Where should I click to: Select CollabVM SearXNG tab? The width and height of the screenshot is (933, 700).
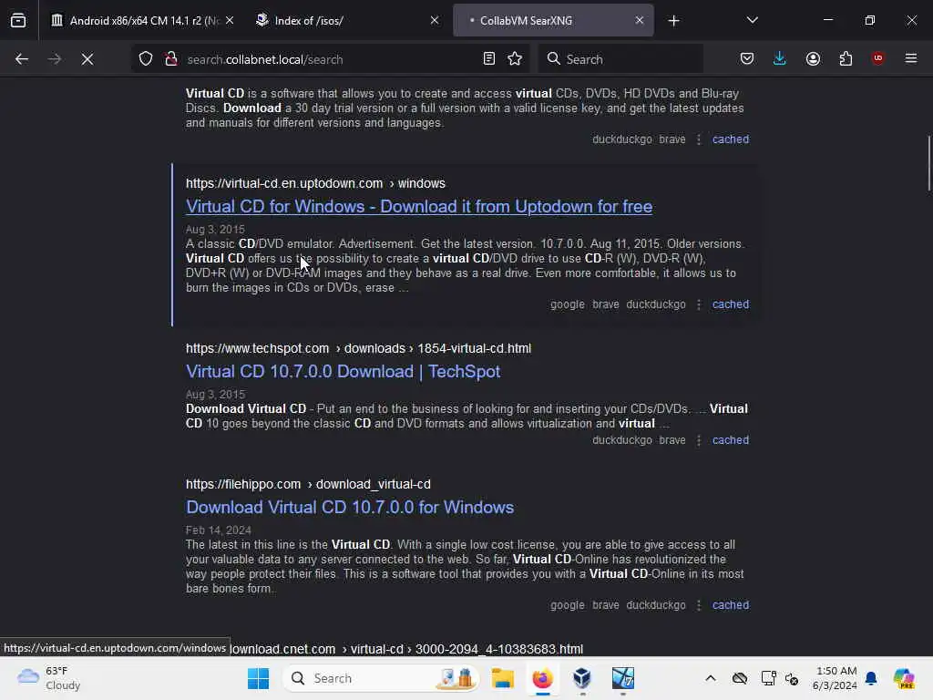point(553,21)
